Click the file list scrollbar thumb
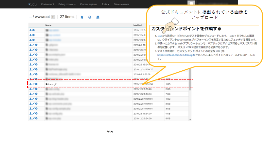Screen dimensions: 263x141 [x=190, y=78]
